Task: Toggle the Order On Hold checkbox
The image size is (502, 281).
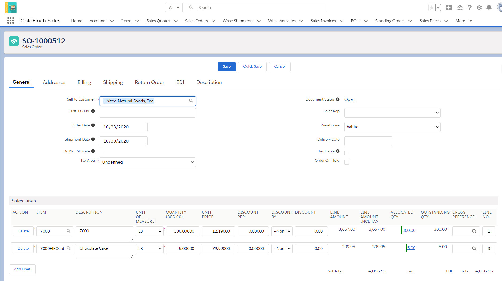Action: tap(347, 162)
